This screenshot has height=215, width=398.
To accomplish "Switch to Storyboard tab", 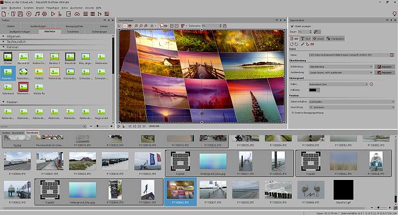I will [32, 133].
